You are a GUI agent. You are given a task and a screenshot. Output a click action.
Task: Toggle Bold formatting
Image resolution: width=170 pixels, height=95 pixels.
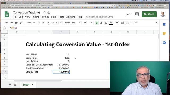pos(97,23)
